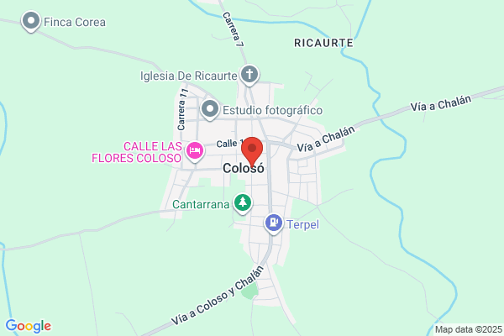The image size is (504, 336).
Task: Click the pink hotel icon for Calle Las Flores
Action: (195, 151)
